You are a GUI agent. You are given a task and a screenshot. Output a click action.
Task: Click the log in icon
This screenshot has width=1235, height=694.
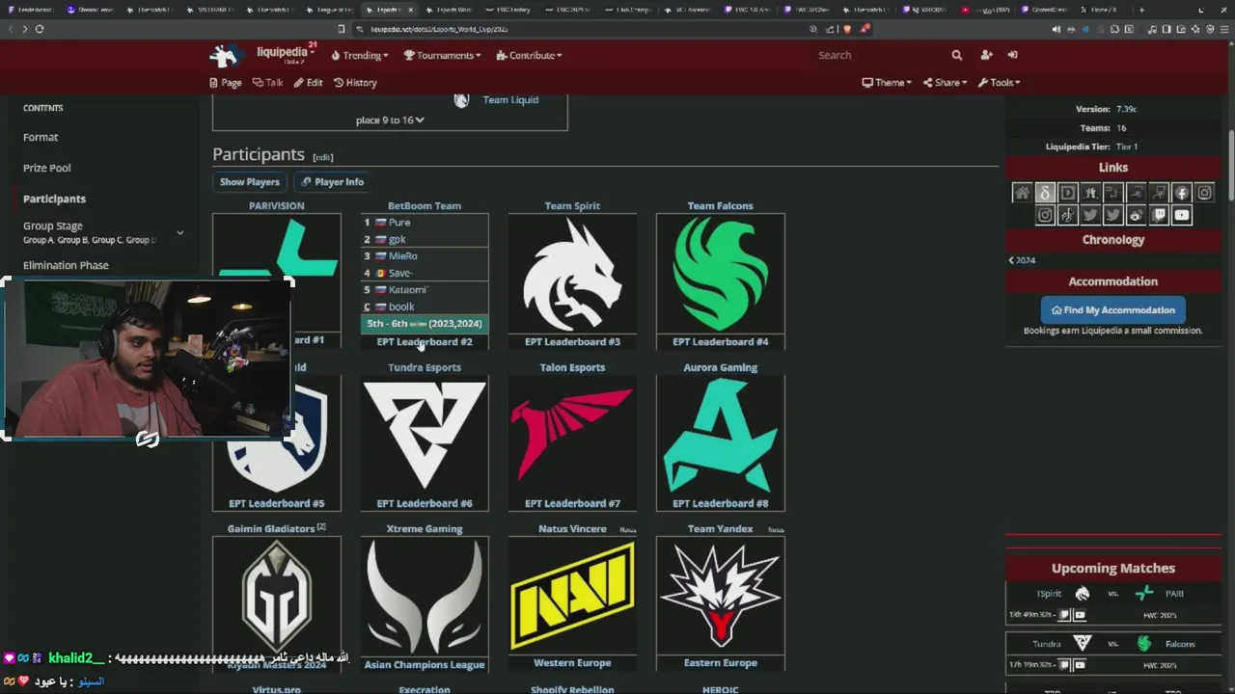(x=1012, y=55)
